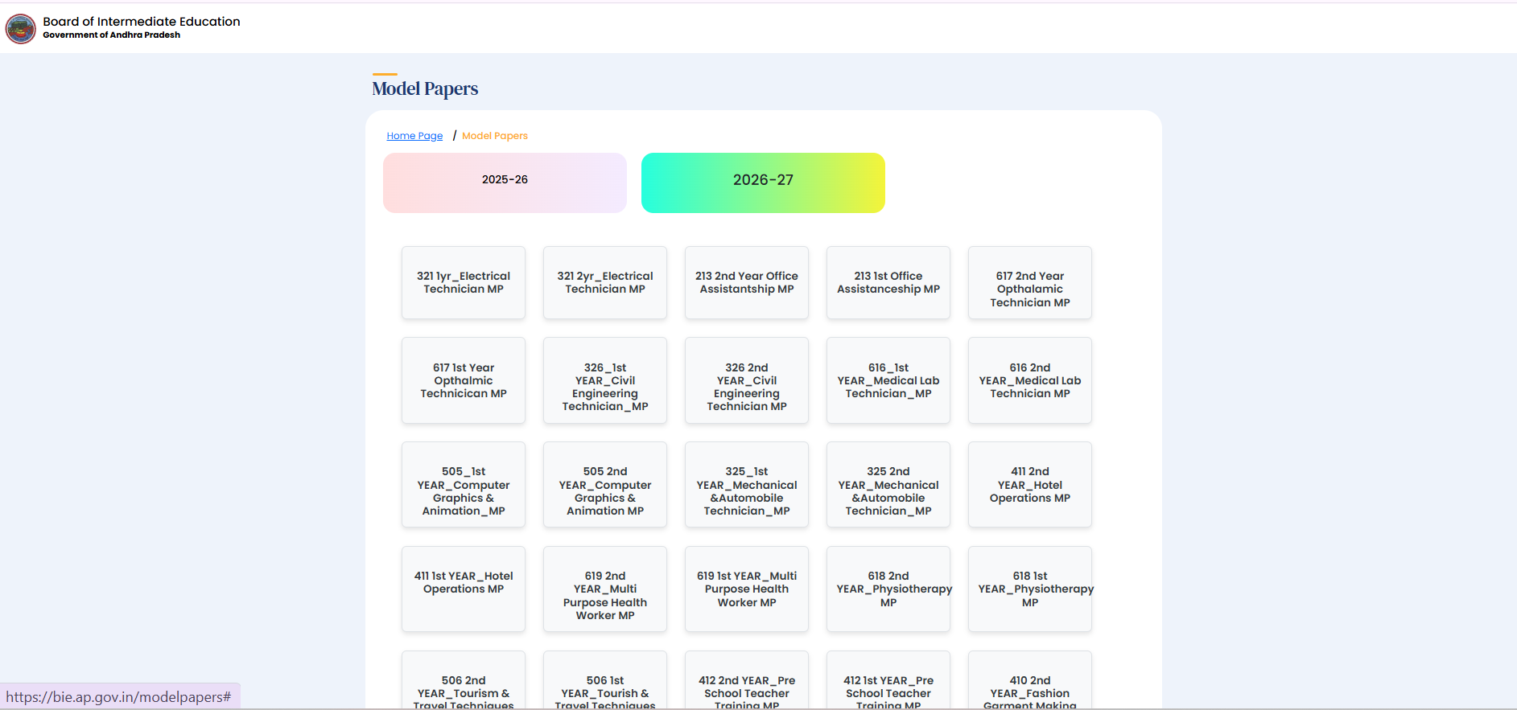Open 616_1st YEAR_Medical Lab Technician_MP
1517x710 pixels.
point(888,380)
